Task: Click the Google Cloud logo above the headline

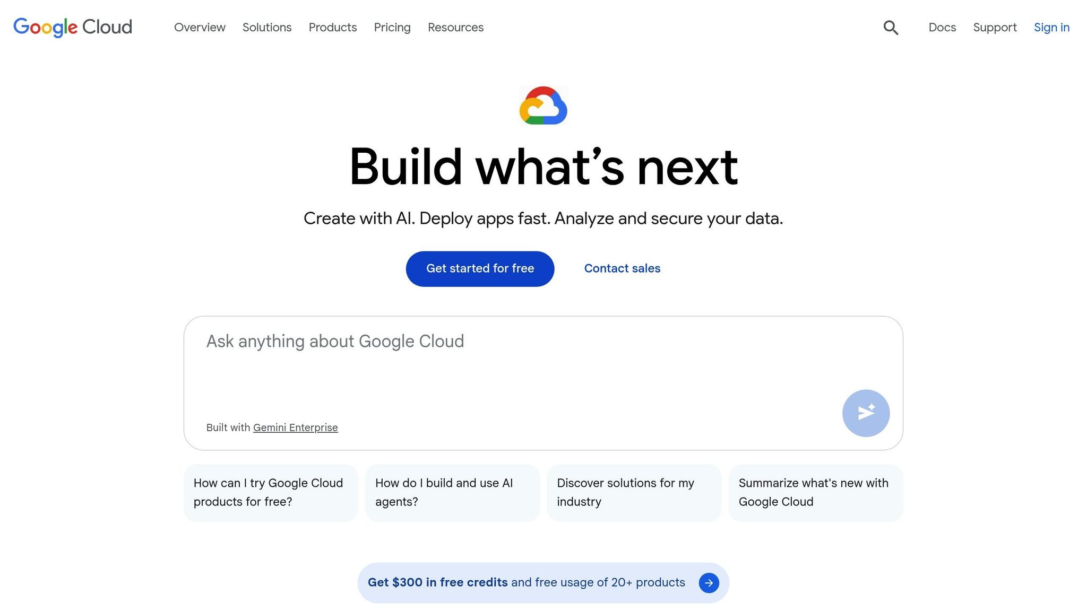Action: [543, 106]
